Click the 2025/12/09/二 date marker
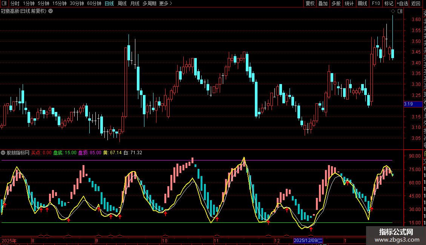This screenshot has width=426, height=245. (x=308, y=240)
